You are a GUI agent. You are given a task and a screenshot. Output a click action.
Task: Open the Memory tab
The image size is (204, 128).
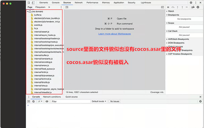click(x=106, y=3)
